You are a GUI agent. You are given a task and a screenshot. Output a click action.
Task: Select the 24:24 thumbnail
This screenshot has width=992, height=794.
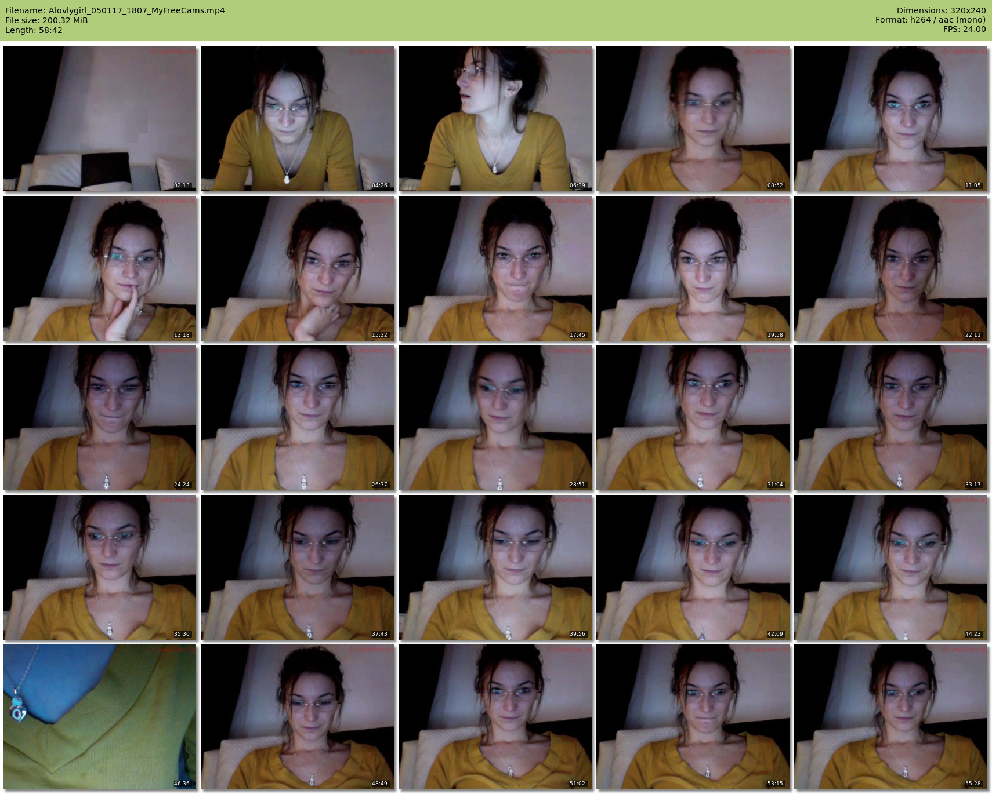tap(100, 418)
